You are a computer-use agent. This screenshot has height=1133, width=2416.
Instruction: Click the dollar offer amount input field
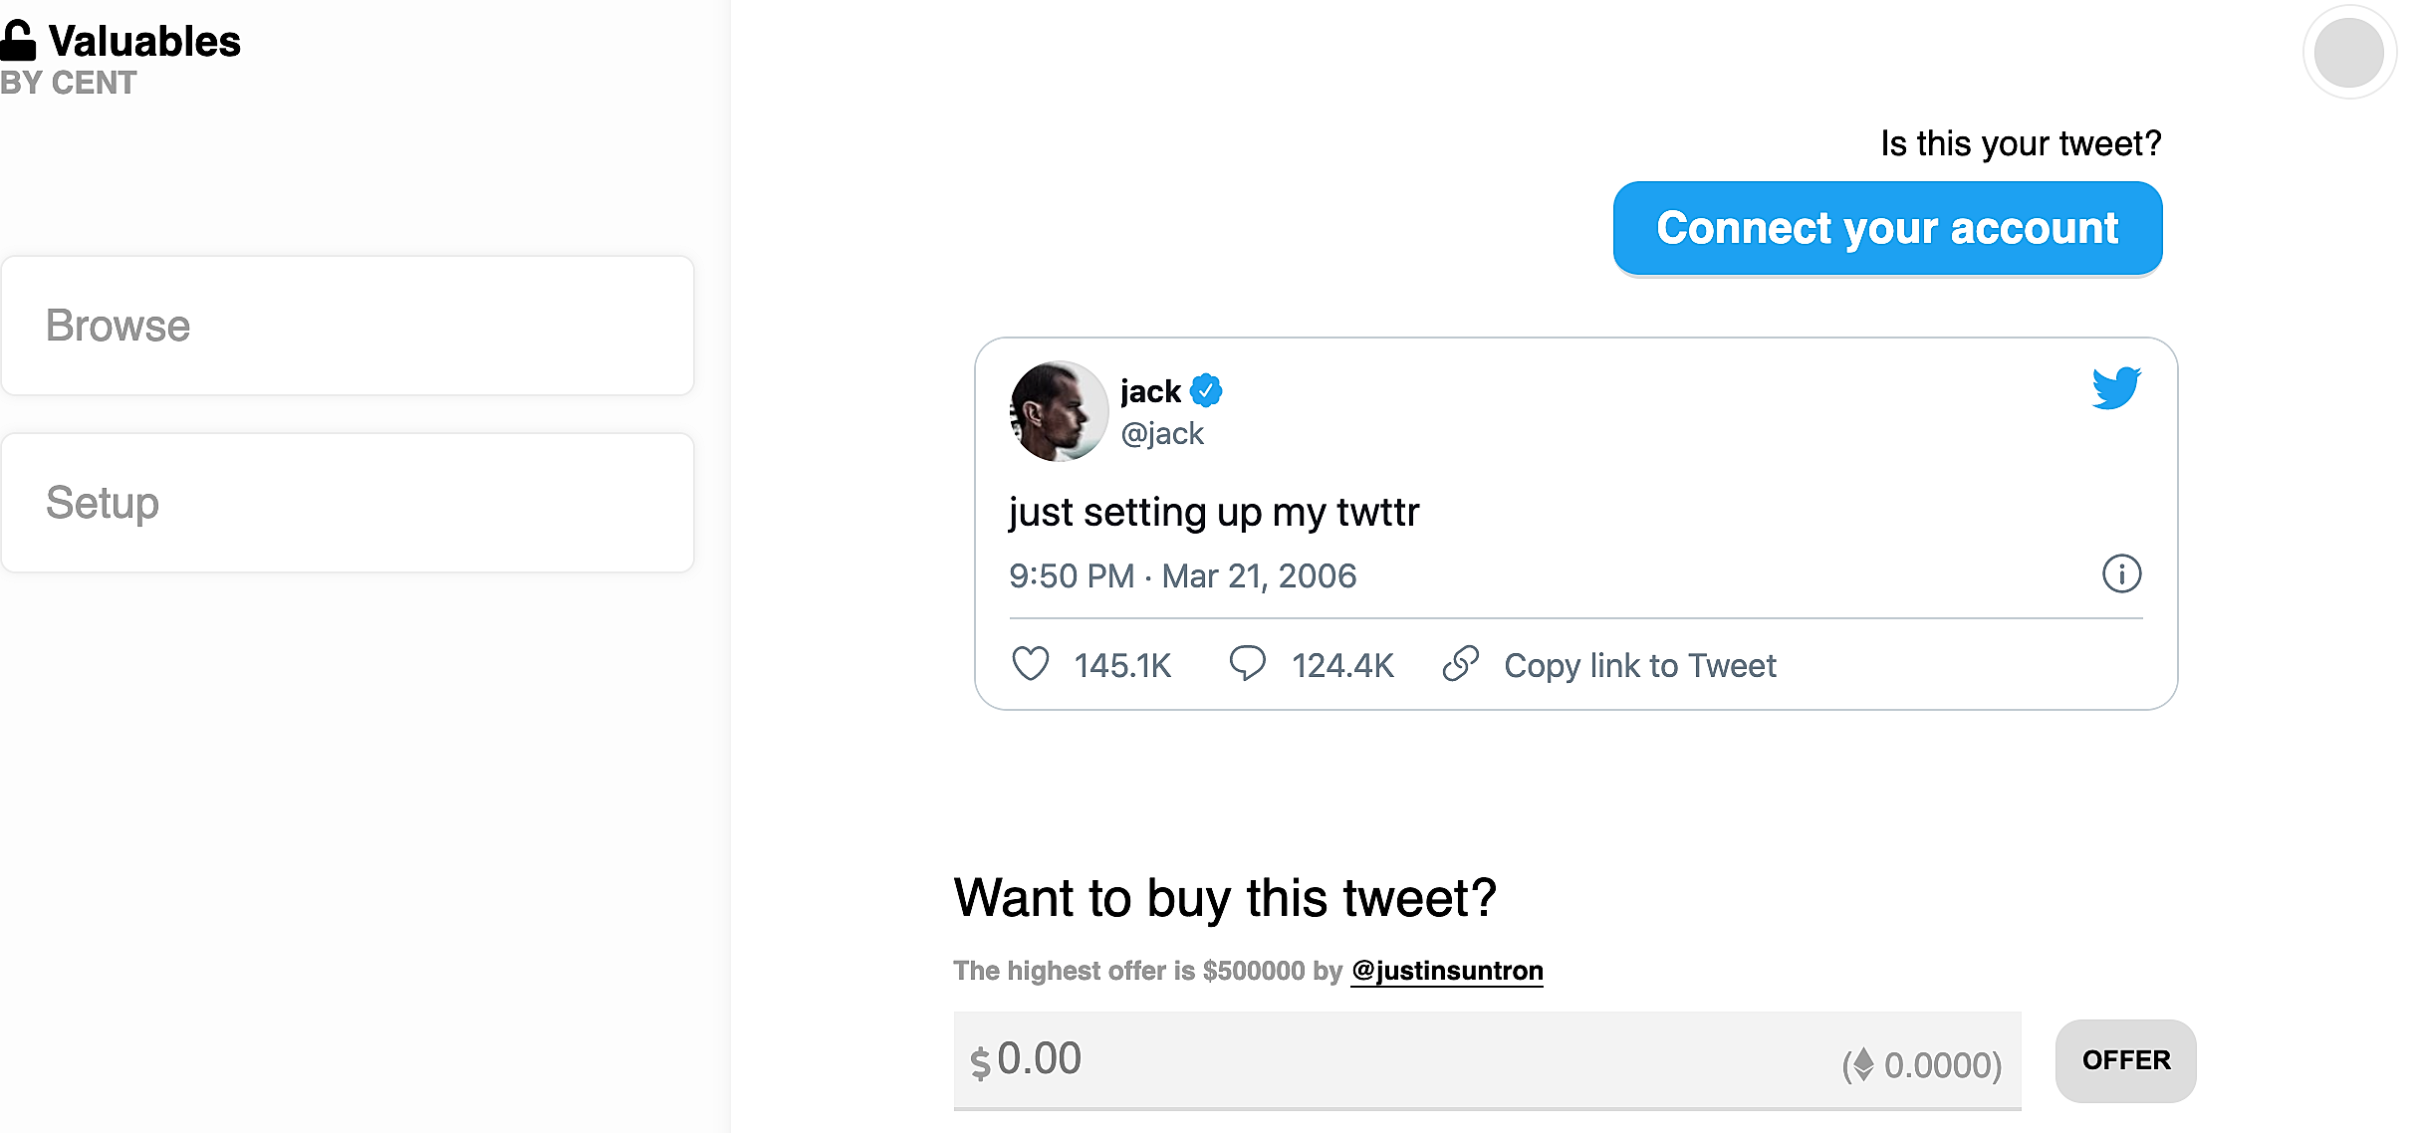tap(1394, 1059)
